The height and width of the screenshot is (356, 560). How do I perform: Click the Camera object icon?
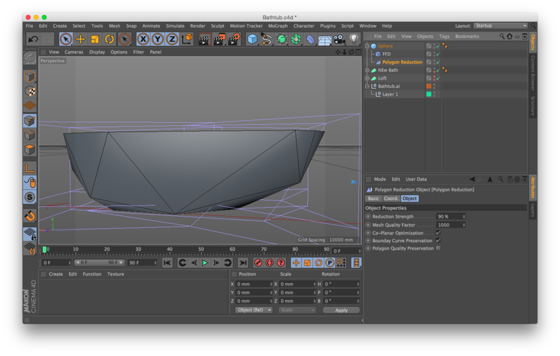pyautogui.click(x=339, y=39)
